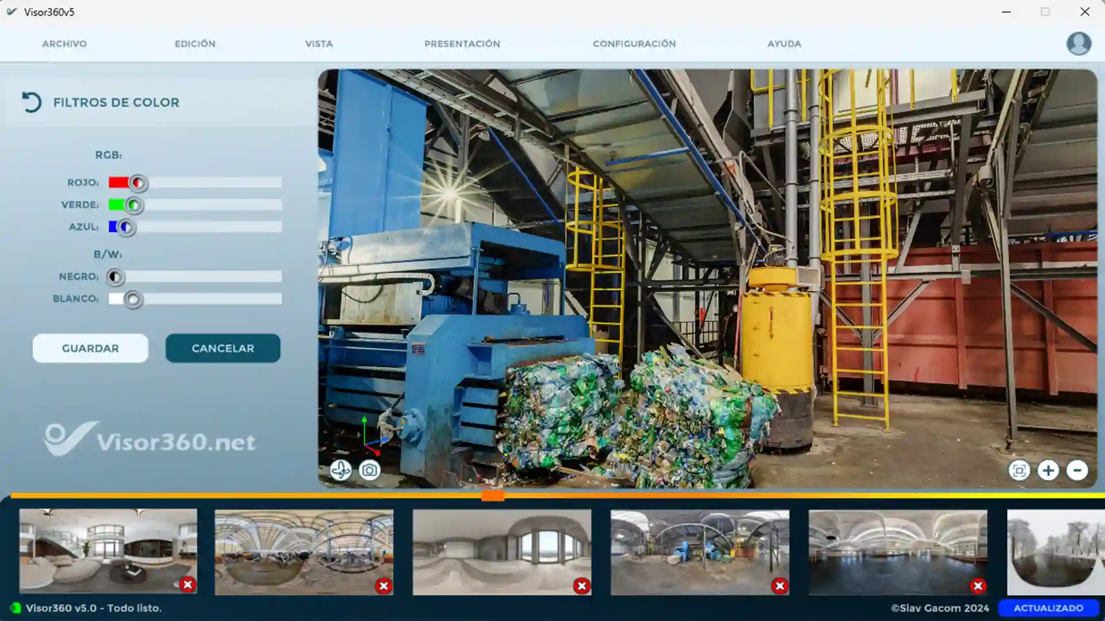This screenshot has height=621, width=1105.
Task: Click the camera snapshot icon
Action: tap(369, 470)
